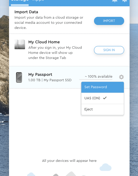Click the 1.00 TB My Passport SSD text
Image resolution: width=138 pixels, height=176 pixels.
click(x=50, y=80)
